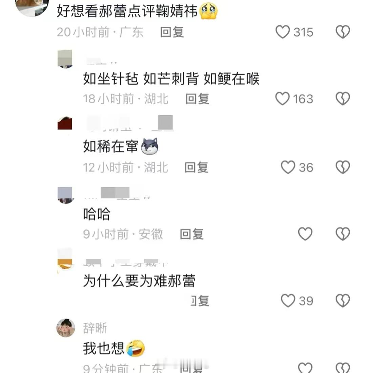The width and height of the screenshot is (366, 373).
Task: Open avatar of 如稀在窜 commenter
Action: (65, 124)
